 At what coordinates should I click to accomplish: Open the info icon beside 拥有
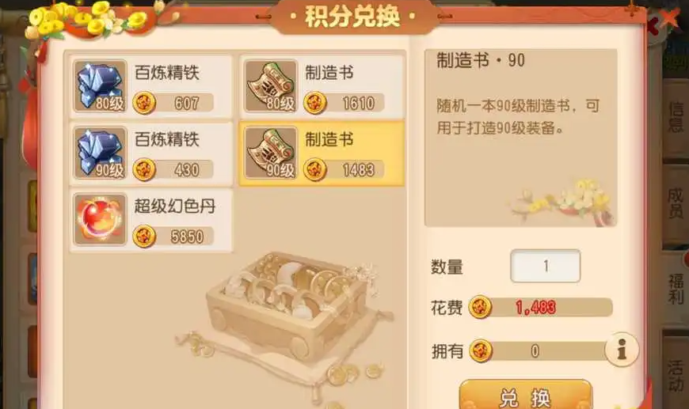pos(622,350)
